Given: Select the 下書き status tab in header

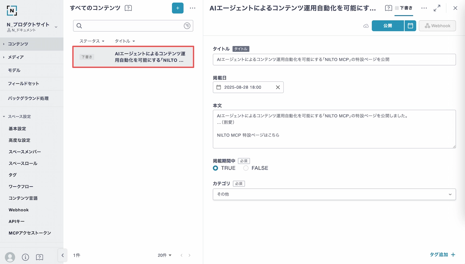Looking at the screenshot, I should click(x=404, y=8).
